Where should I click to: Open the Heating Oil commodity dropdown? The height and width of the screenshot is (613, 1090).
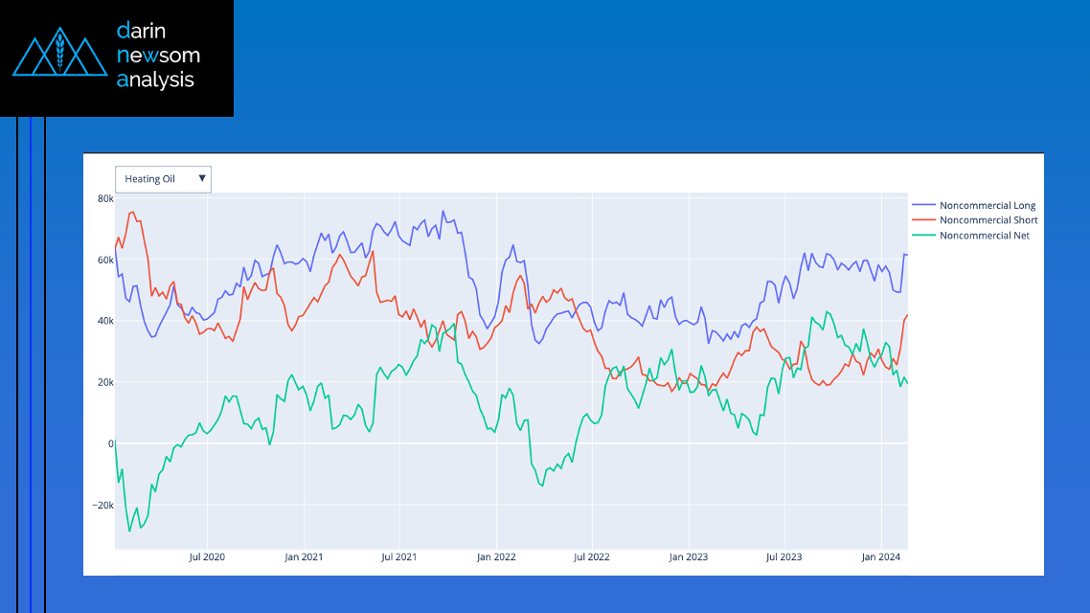click(153, 179)
